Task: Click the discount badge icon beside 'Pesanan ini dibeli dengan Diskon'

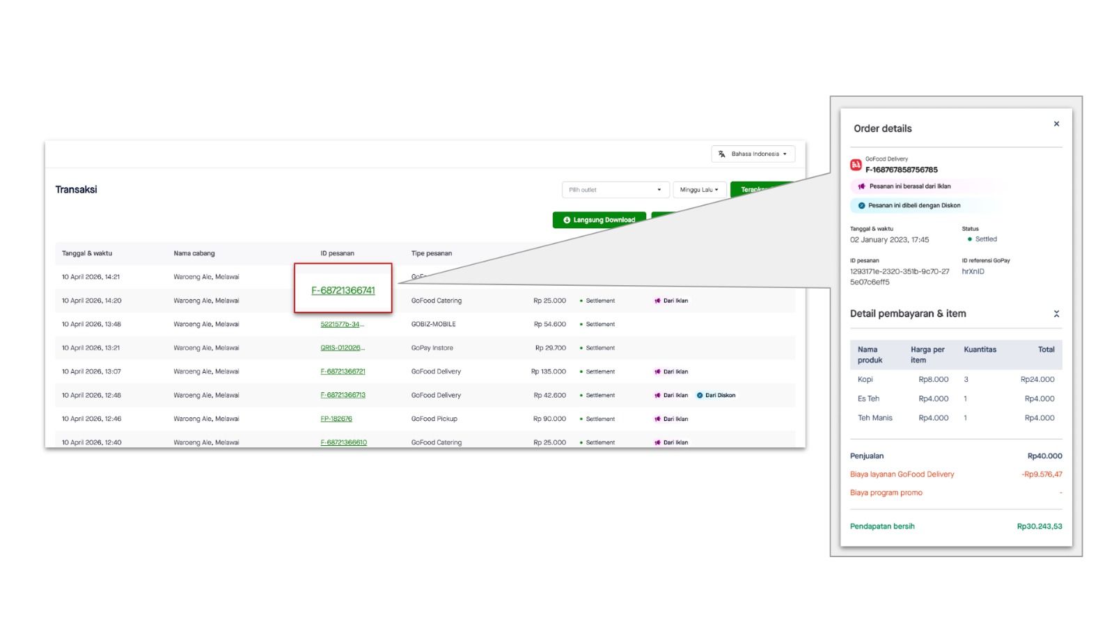Action: pyautogui.click(x=861, y=206)
